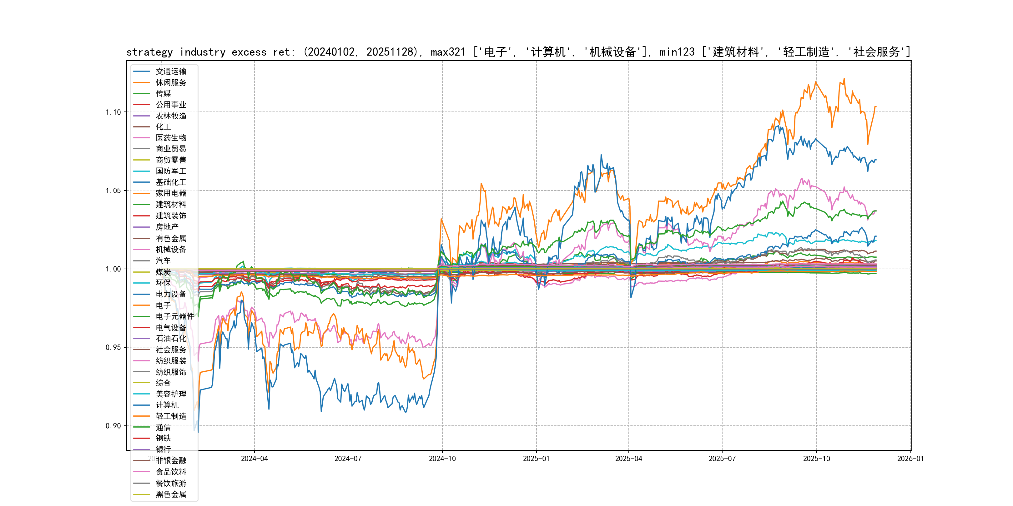Click the 2024-10 x-axis tick label
Screen dimensions: 1013x506
click(x=442, y=459)
